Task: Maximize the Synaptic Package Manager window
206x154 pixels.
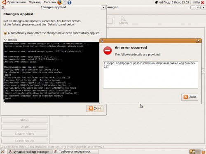Action: 198,7
